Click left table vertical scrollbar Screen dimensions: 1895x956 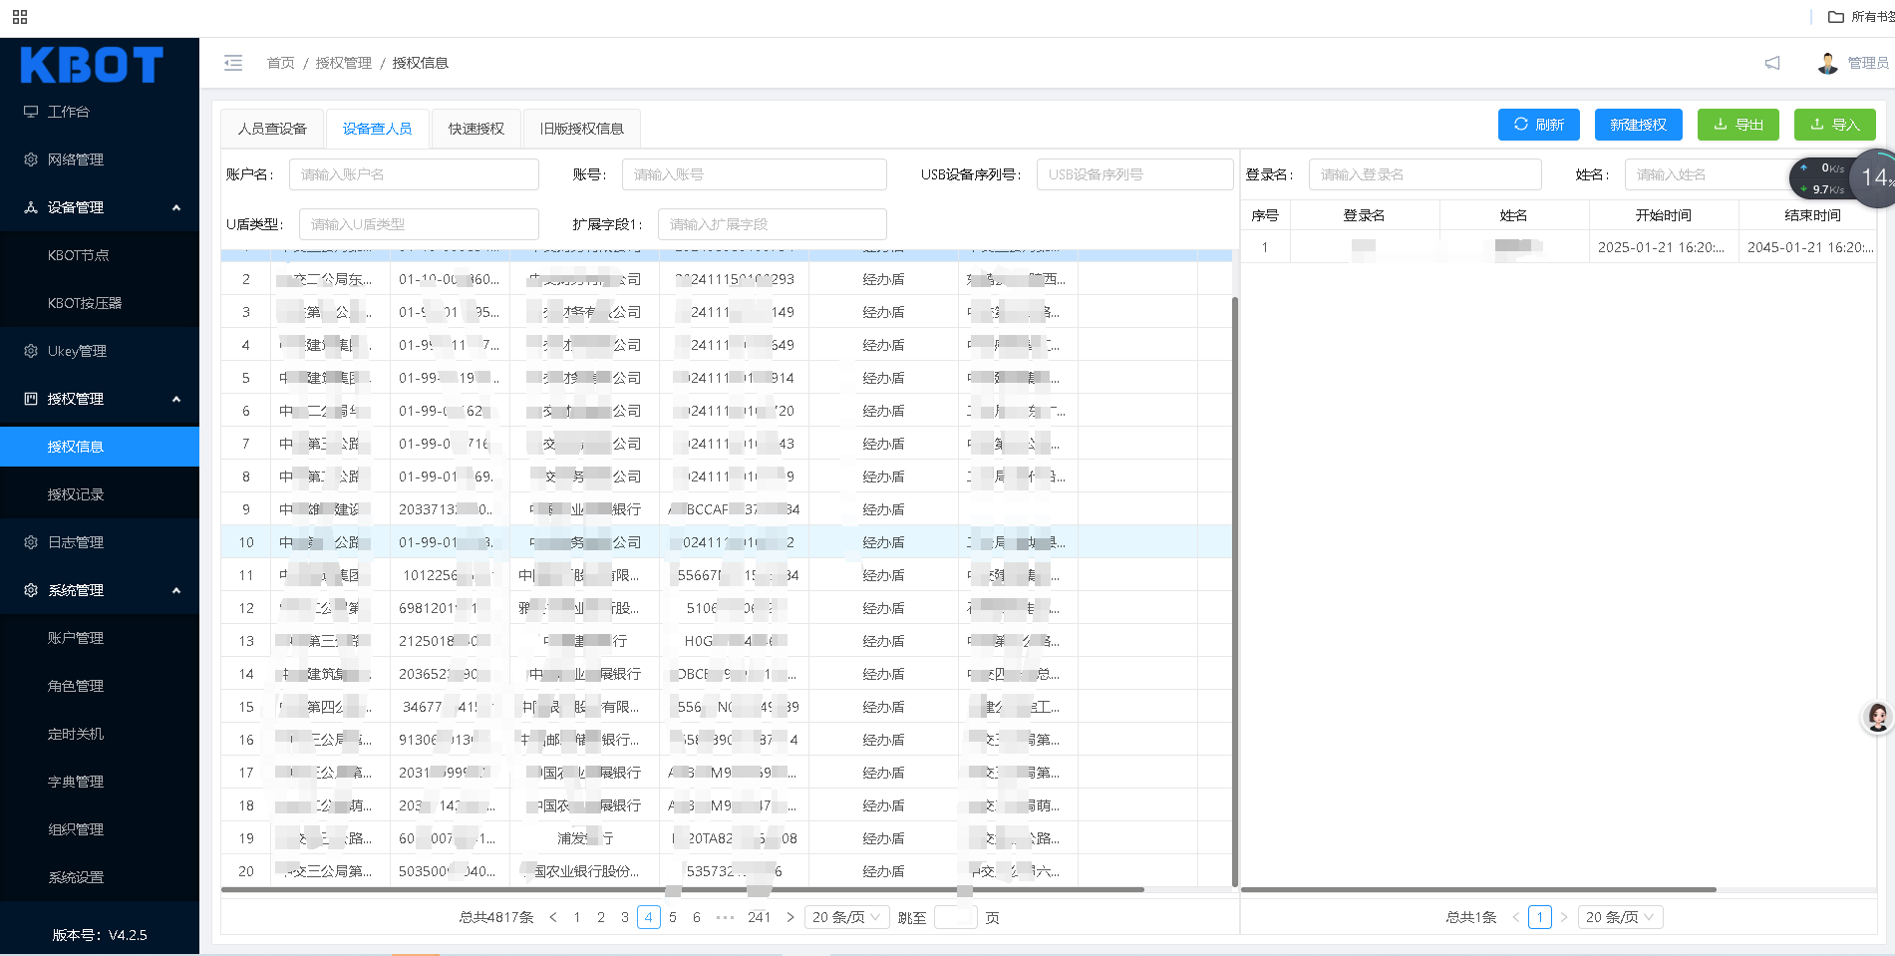tap(1235, 591)
